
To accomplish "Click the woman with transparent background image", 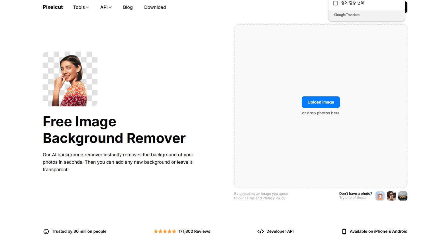I will point(70,79).
